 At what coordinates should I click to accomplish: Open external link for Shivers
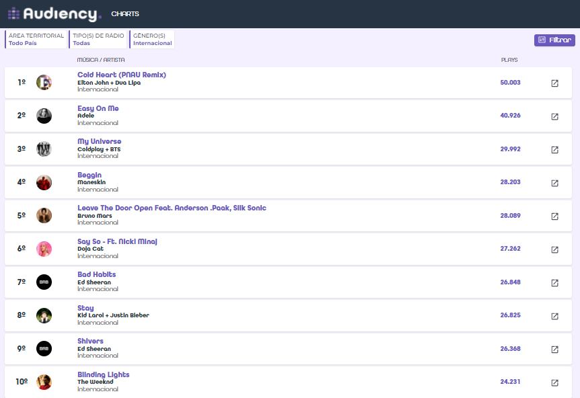click(x=554, y=349)
